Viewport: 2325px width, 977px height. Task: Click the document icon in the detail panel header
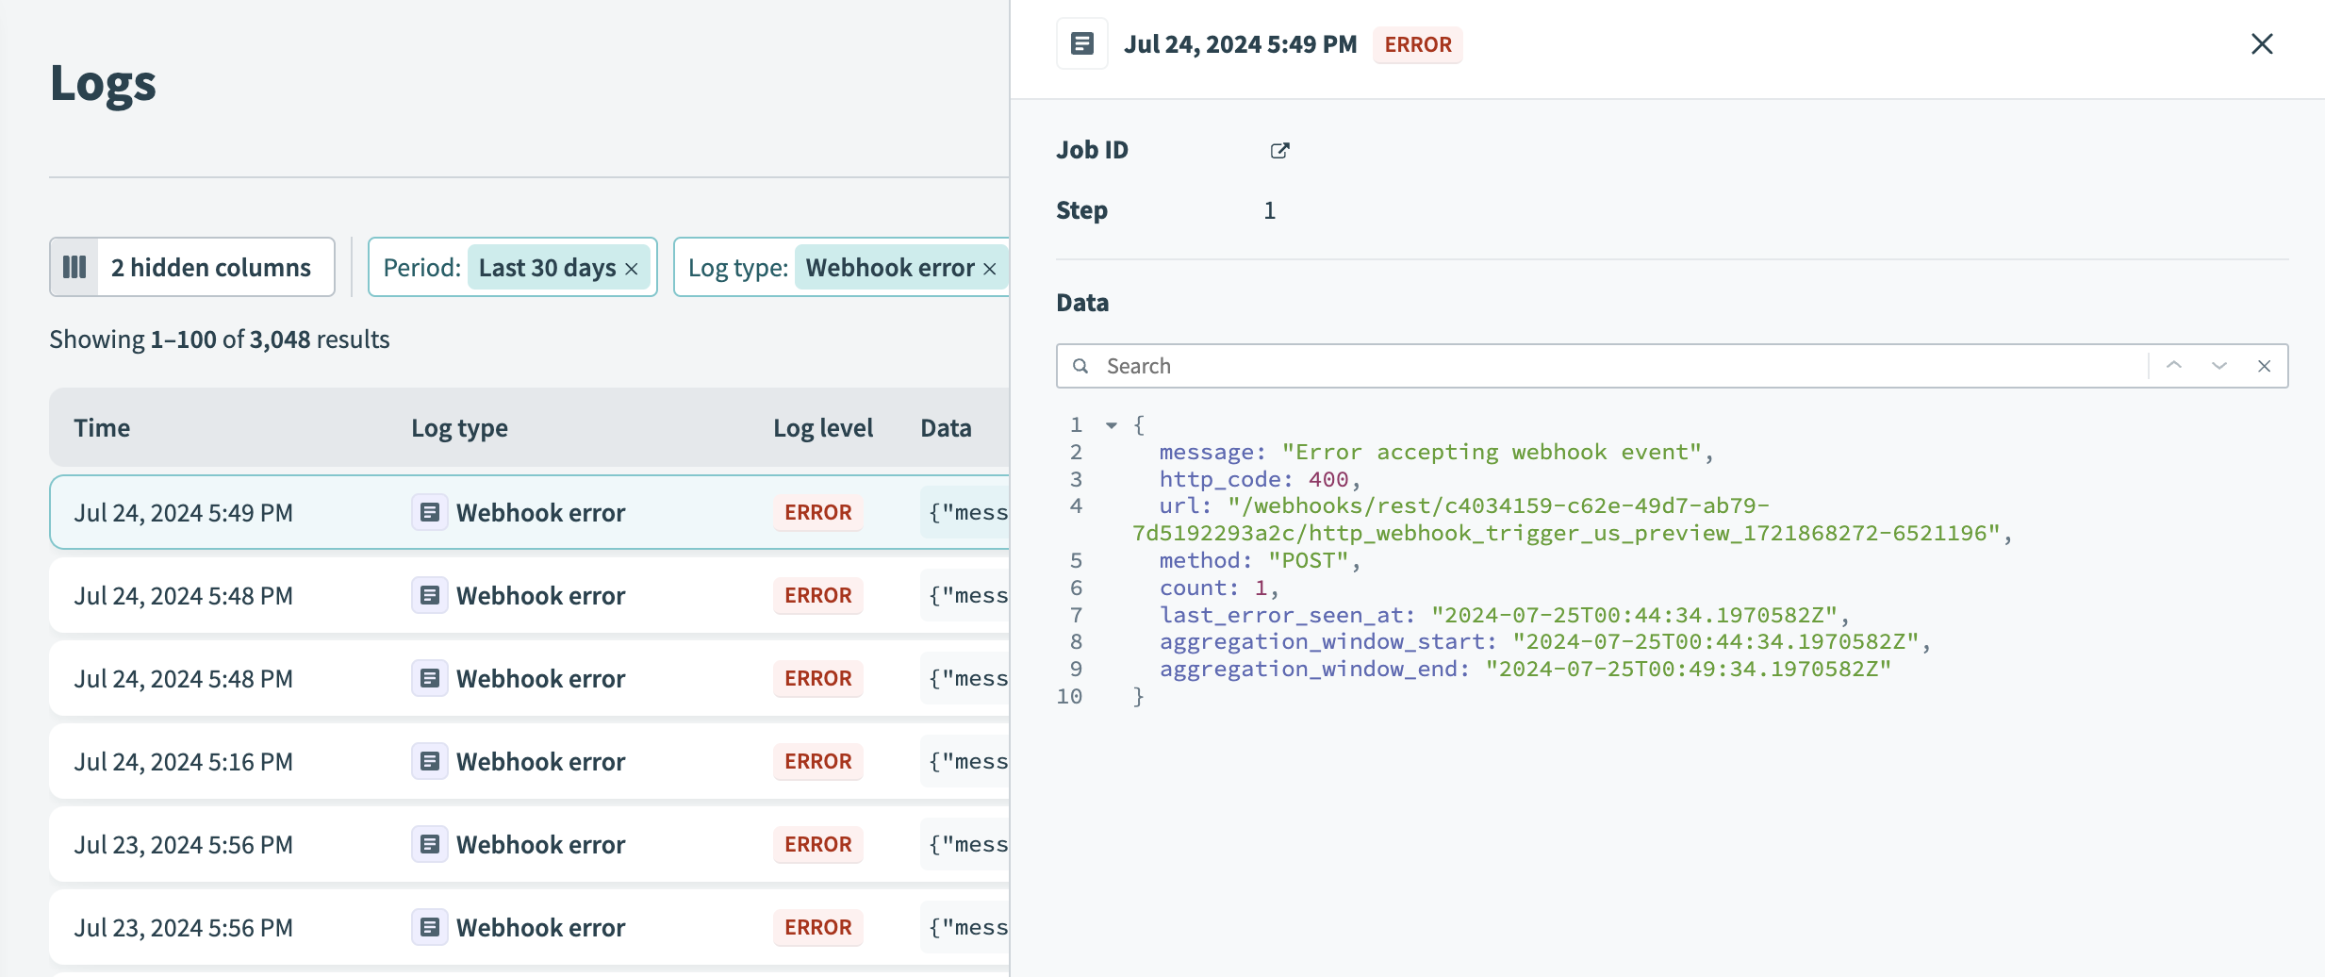click(1081, 43)
